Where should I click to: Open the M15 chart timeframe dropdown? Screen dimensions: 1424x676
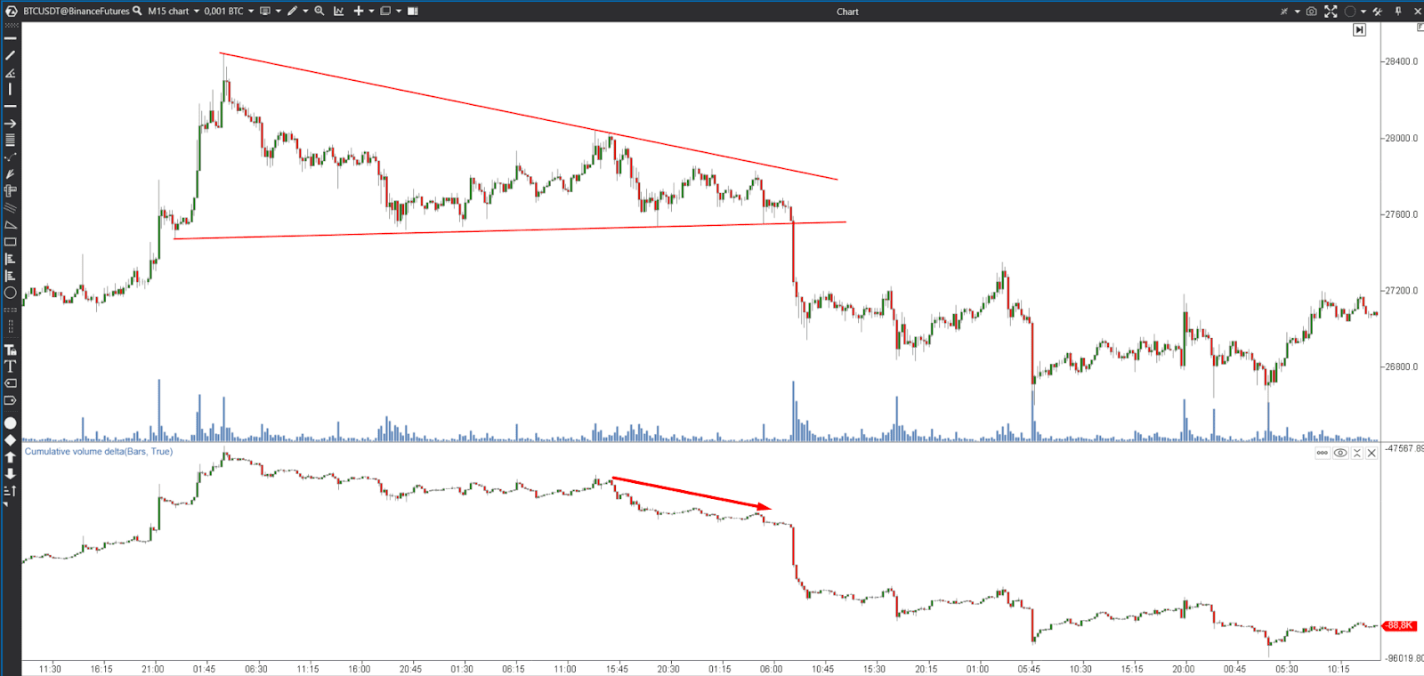click(174, 11)
